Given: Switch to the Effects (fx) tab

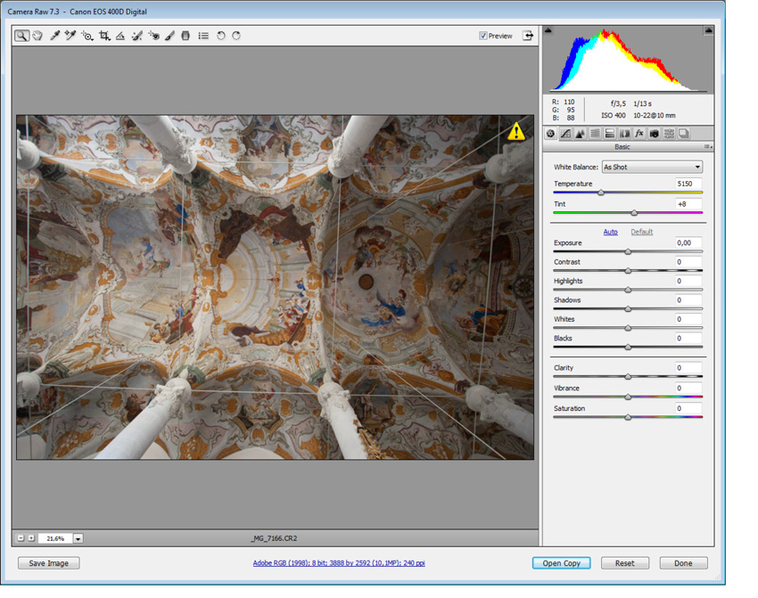Looking at the screenshot, I should click(x=639, y=134).
